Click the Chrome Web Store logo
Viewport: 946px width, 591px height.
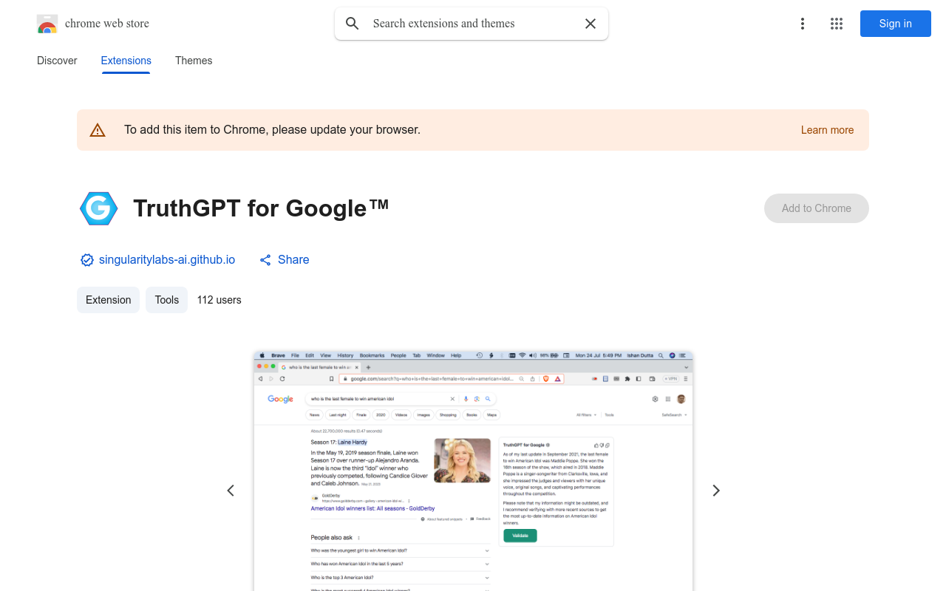47,24
